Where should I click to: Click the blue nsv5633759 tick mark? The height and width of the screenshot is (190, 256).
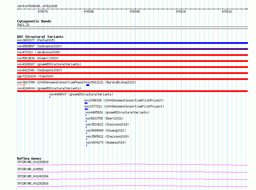pos(86,121)
